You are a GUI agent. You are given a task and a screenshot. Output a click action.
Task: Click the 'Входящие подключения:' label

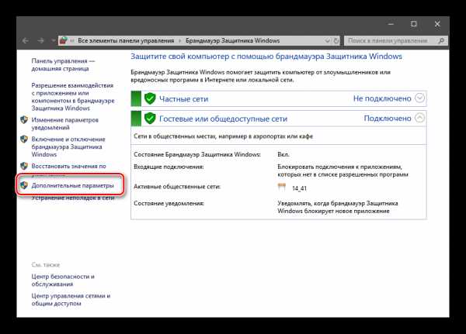(x=169, y=167)
